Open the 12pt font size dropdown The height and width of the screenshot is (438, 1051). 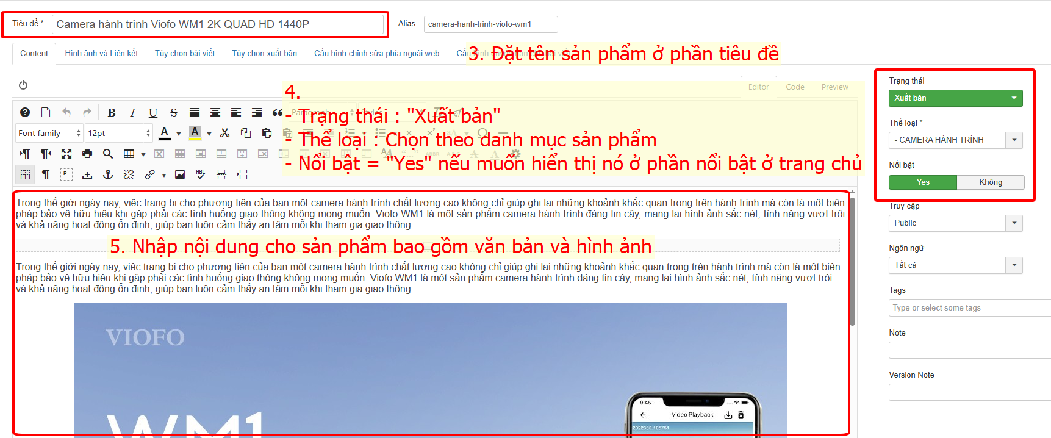point(119,133)
